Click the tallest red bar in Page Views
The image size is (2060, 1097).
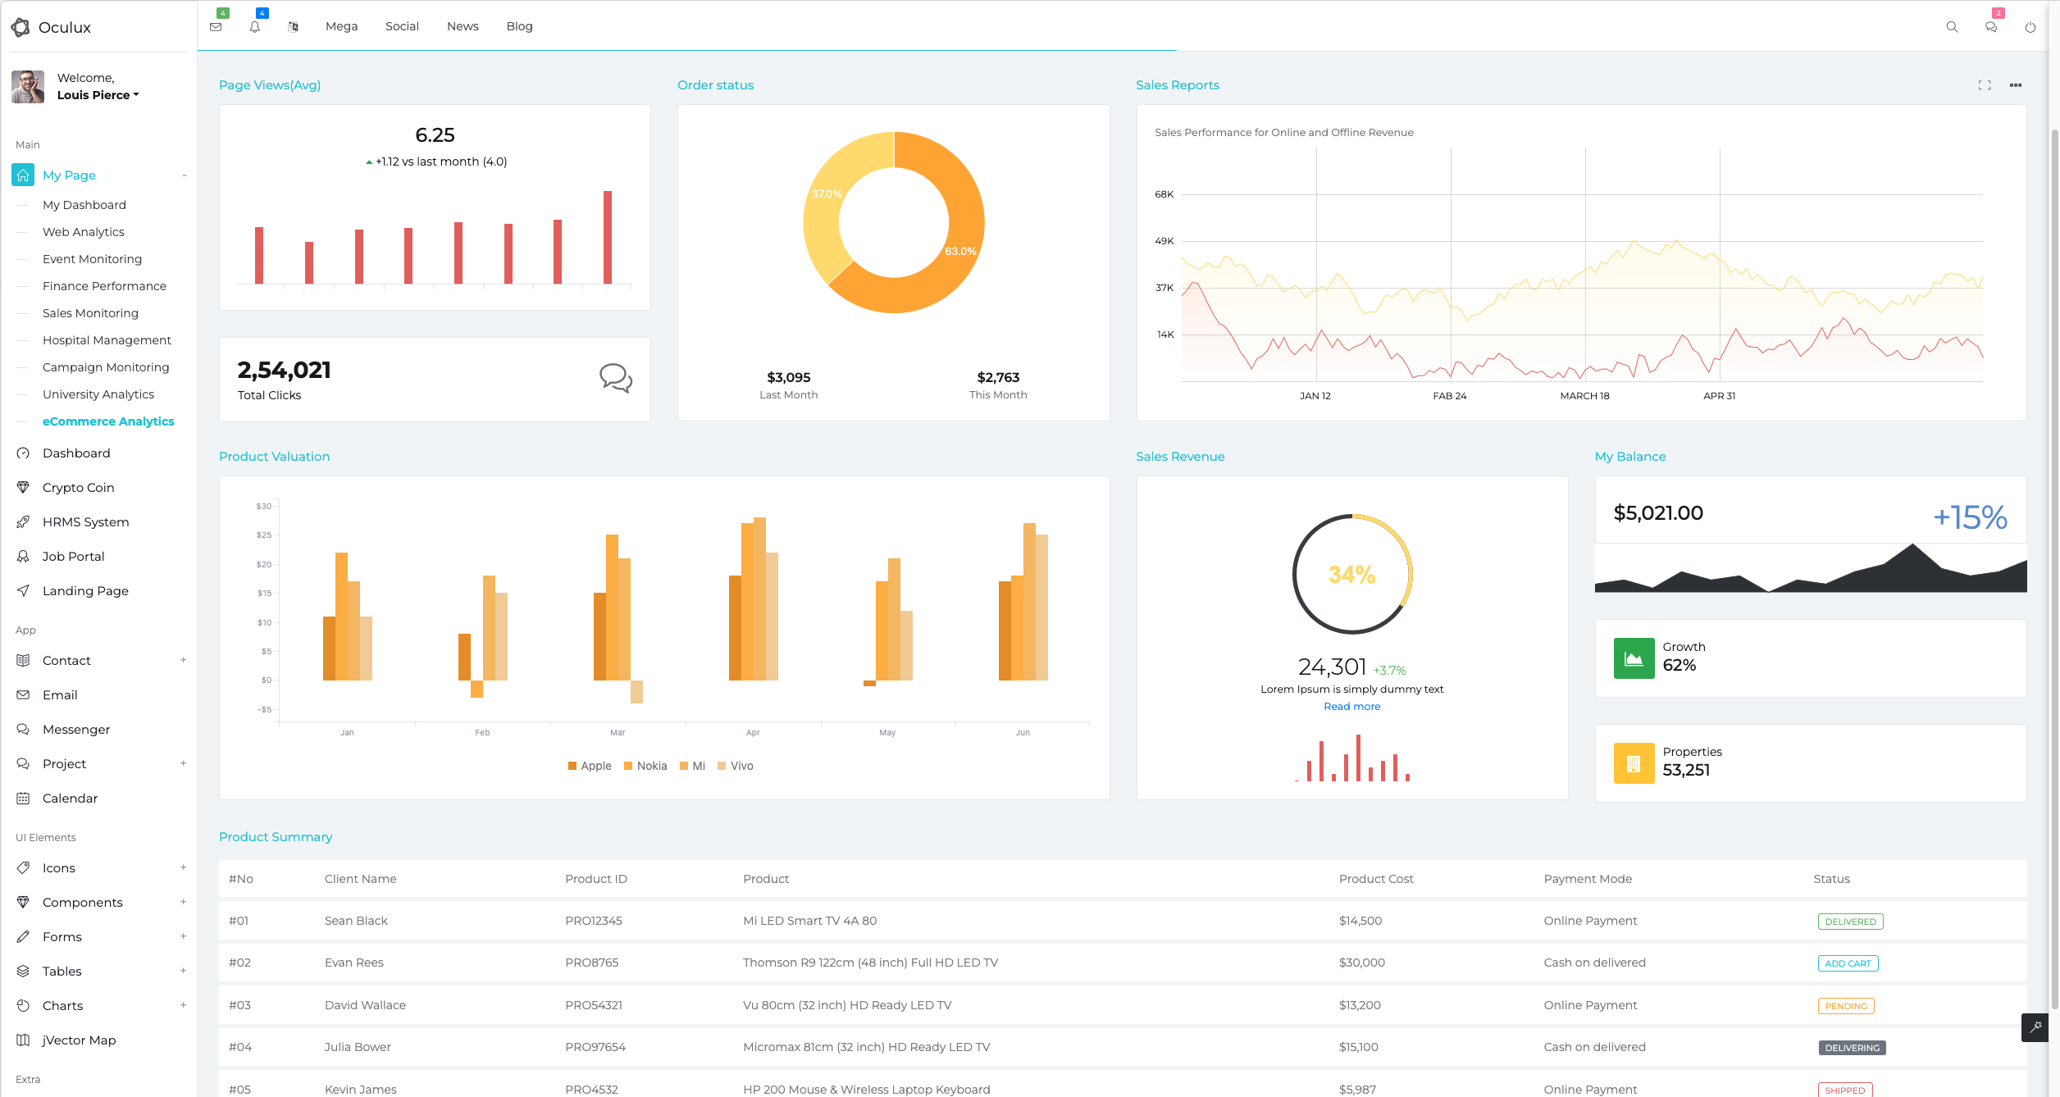(608, 237)
